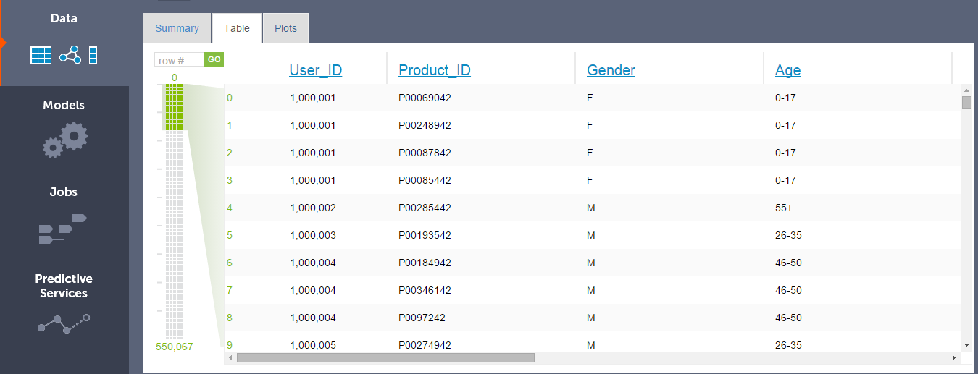The image size is (978, 374).
Task: Click the horizontal scrollbar left arrow
Action: (x=230, y=357)
